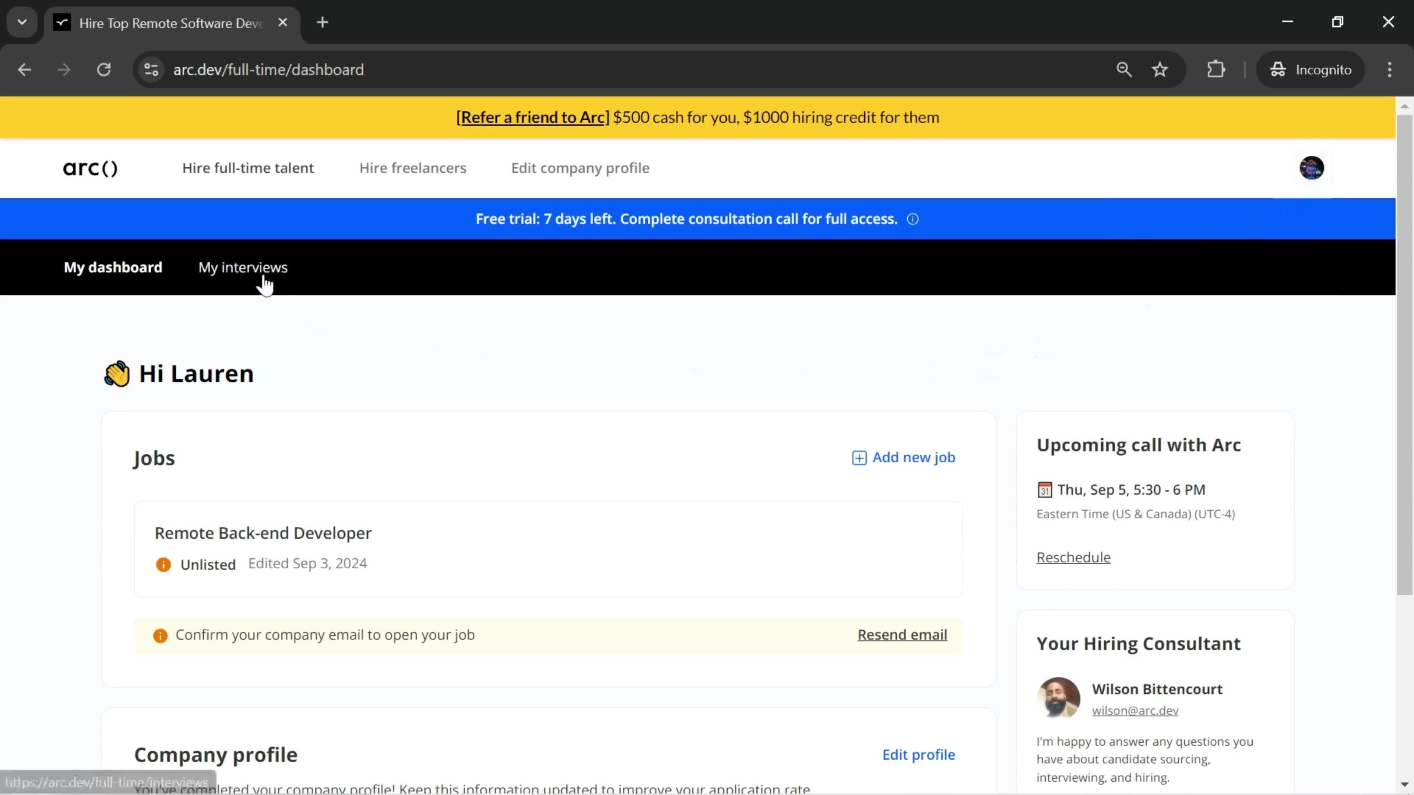Image resolution: width=1414 pixels, height=795 pixels.
Task: Click the Incognito profile indicator
Action: coord(1310,70)
